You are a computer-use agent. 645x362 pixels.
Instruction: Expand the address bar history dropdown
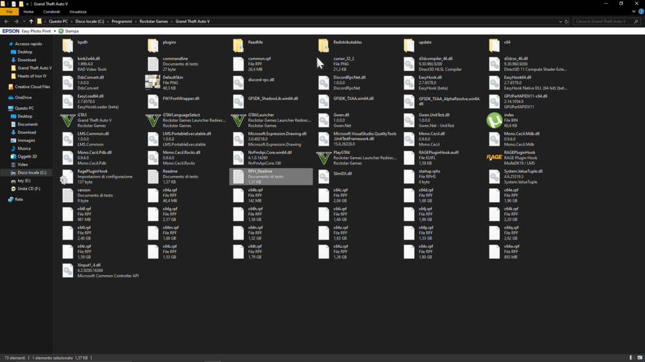[561, 21]
